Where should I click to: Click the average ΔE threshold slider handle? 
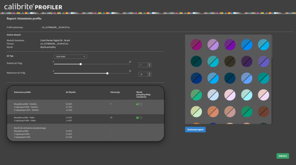click(80, 64)
